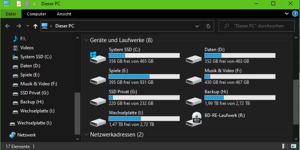
Task: Click the Netzwerkadressen (2) header text
Action: (x=117, y=135)
